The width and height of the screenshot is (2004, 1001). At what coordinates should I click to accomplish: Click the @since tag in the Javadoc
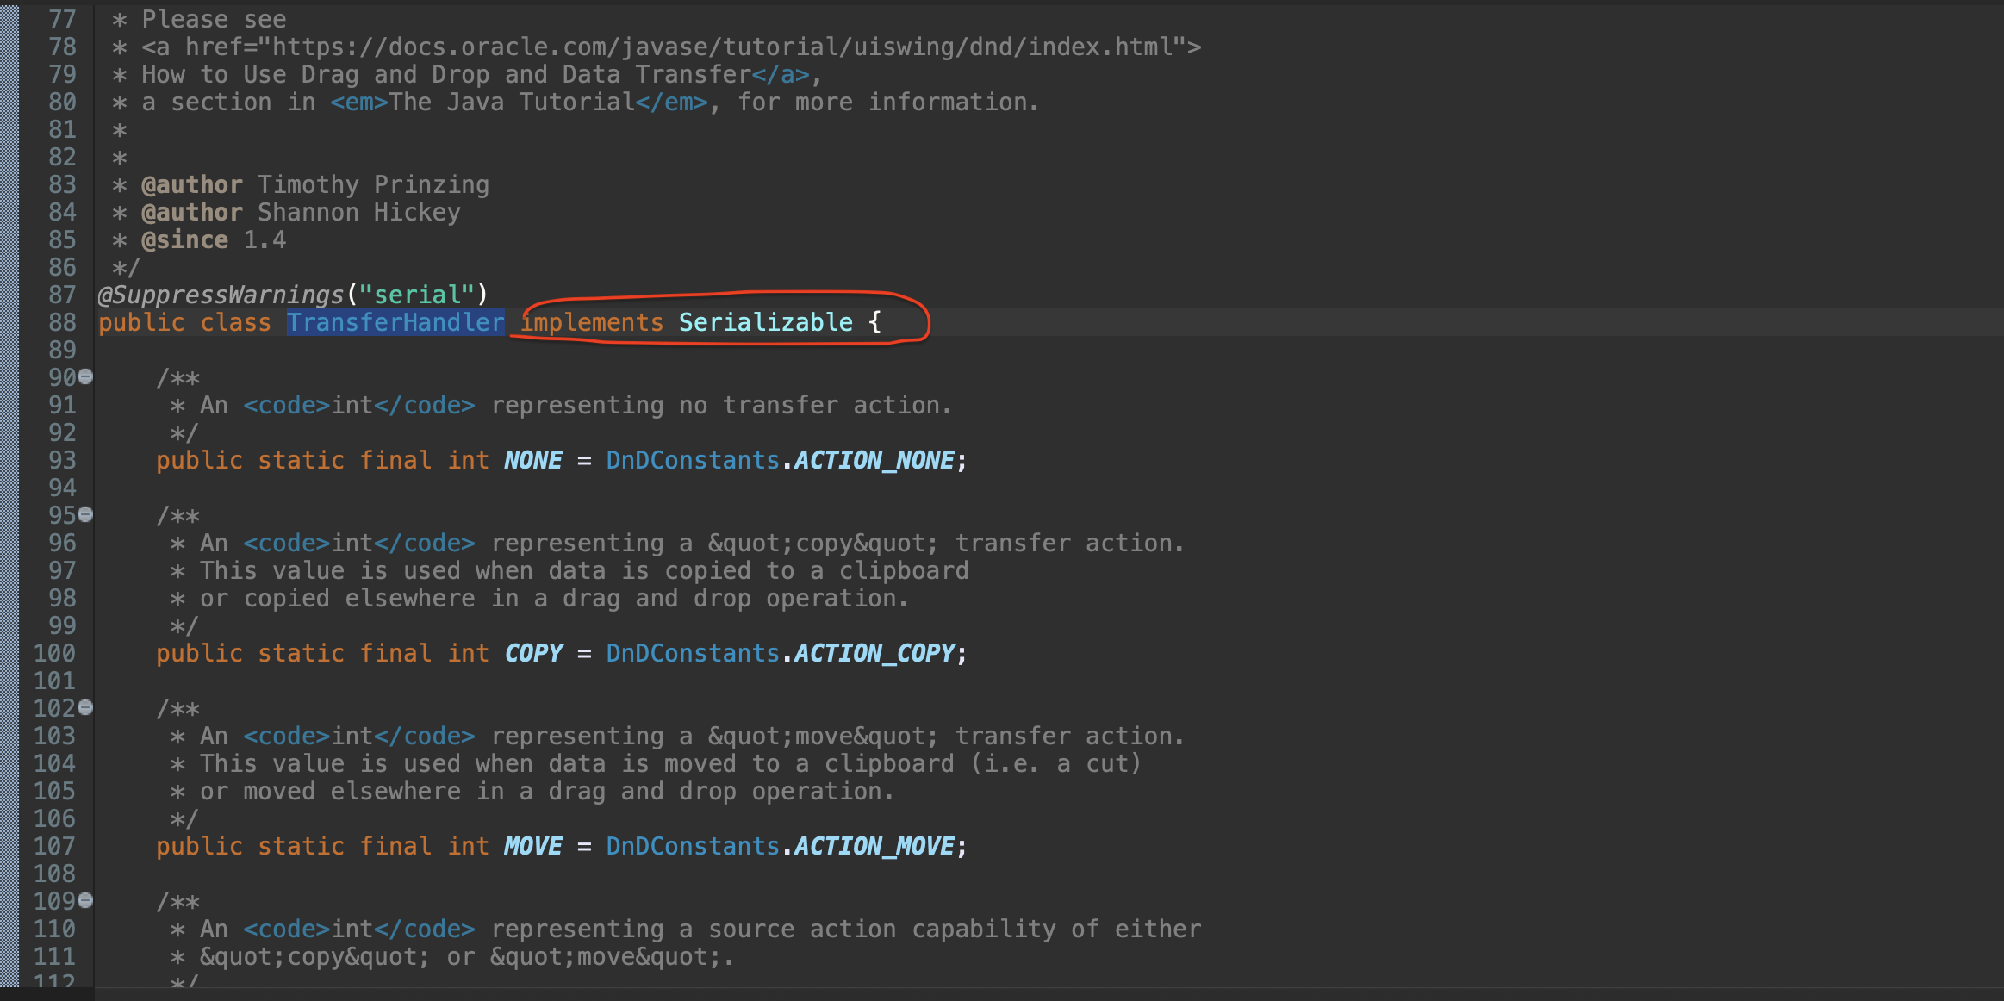click(x=184, y=239)
